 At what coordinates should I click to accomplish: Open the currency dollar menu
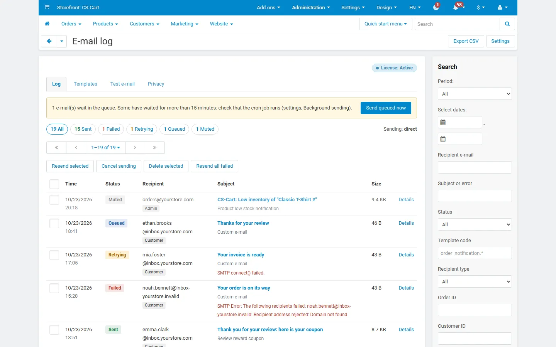[481, 7]
